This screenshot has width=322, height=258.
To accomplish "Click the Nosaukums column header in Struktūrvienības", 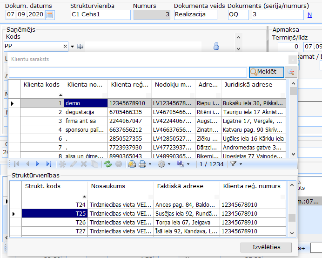I will pyautogui.click(x=121, y=190).
